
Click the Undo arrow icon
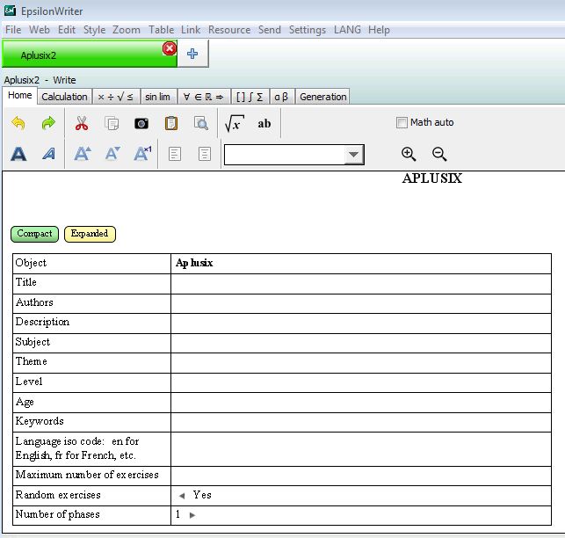click(x=18, y=123)
